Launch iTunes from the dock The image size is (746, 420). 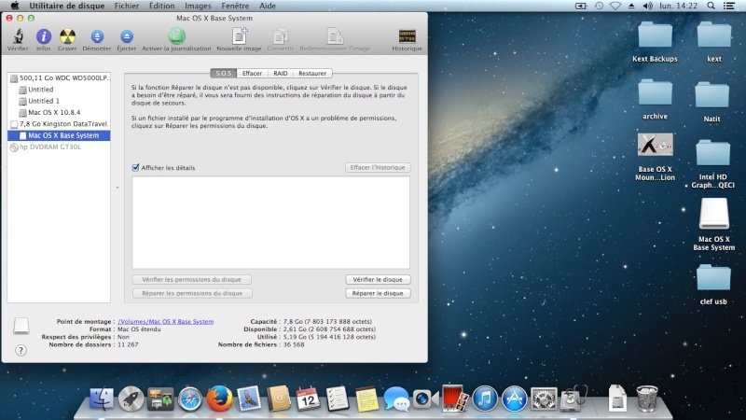(x=485, y=399)
